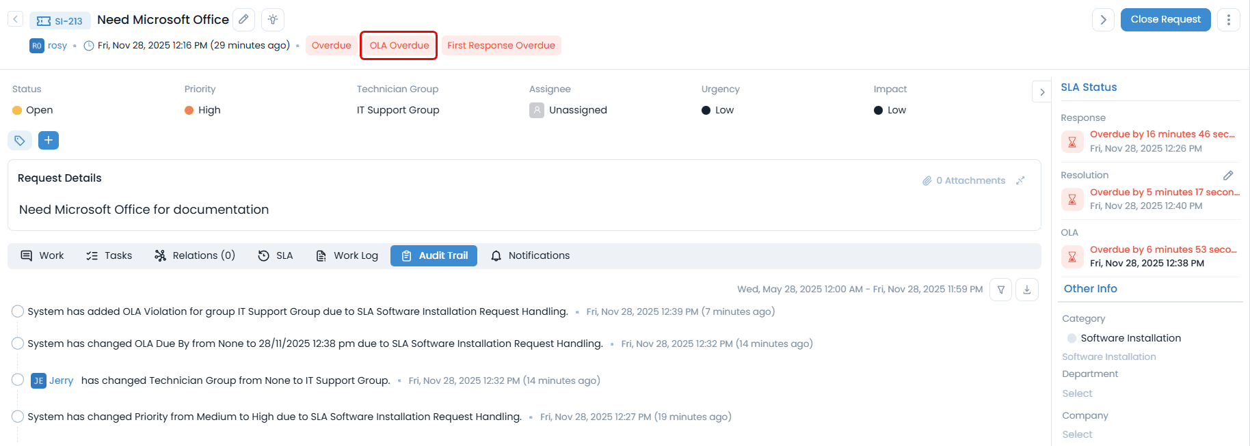Viewport: 1250px width, 446px height.
Task: Click the Close Request button
Action: coord(1166,19)
